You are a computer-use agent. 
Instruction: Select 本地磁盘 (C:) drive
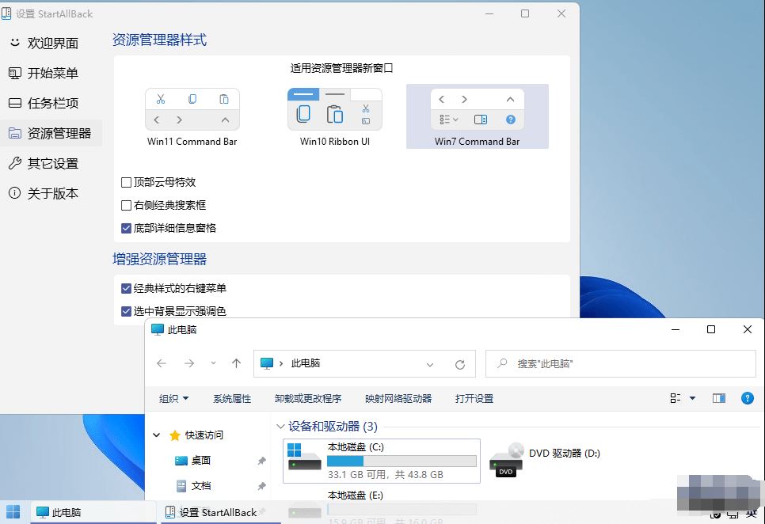[x=382, y=461]
